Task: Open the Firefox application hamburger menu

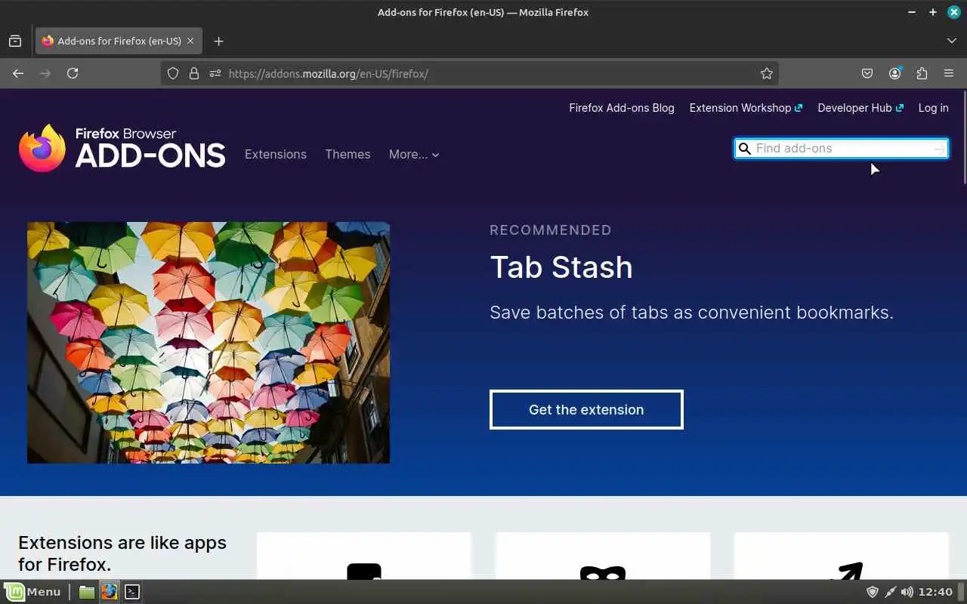Action: [949, 73]
